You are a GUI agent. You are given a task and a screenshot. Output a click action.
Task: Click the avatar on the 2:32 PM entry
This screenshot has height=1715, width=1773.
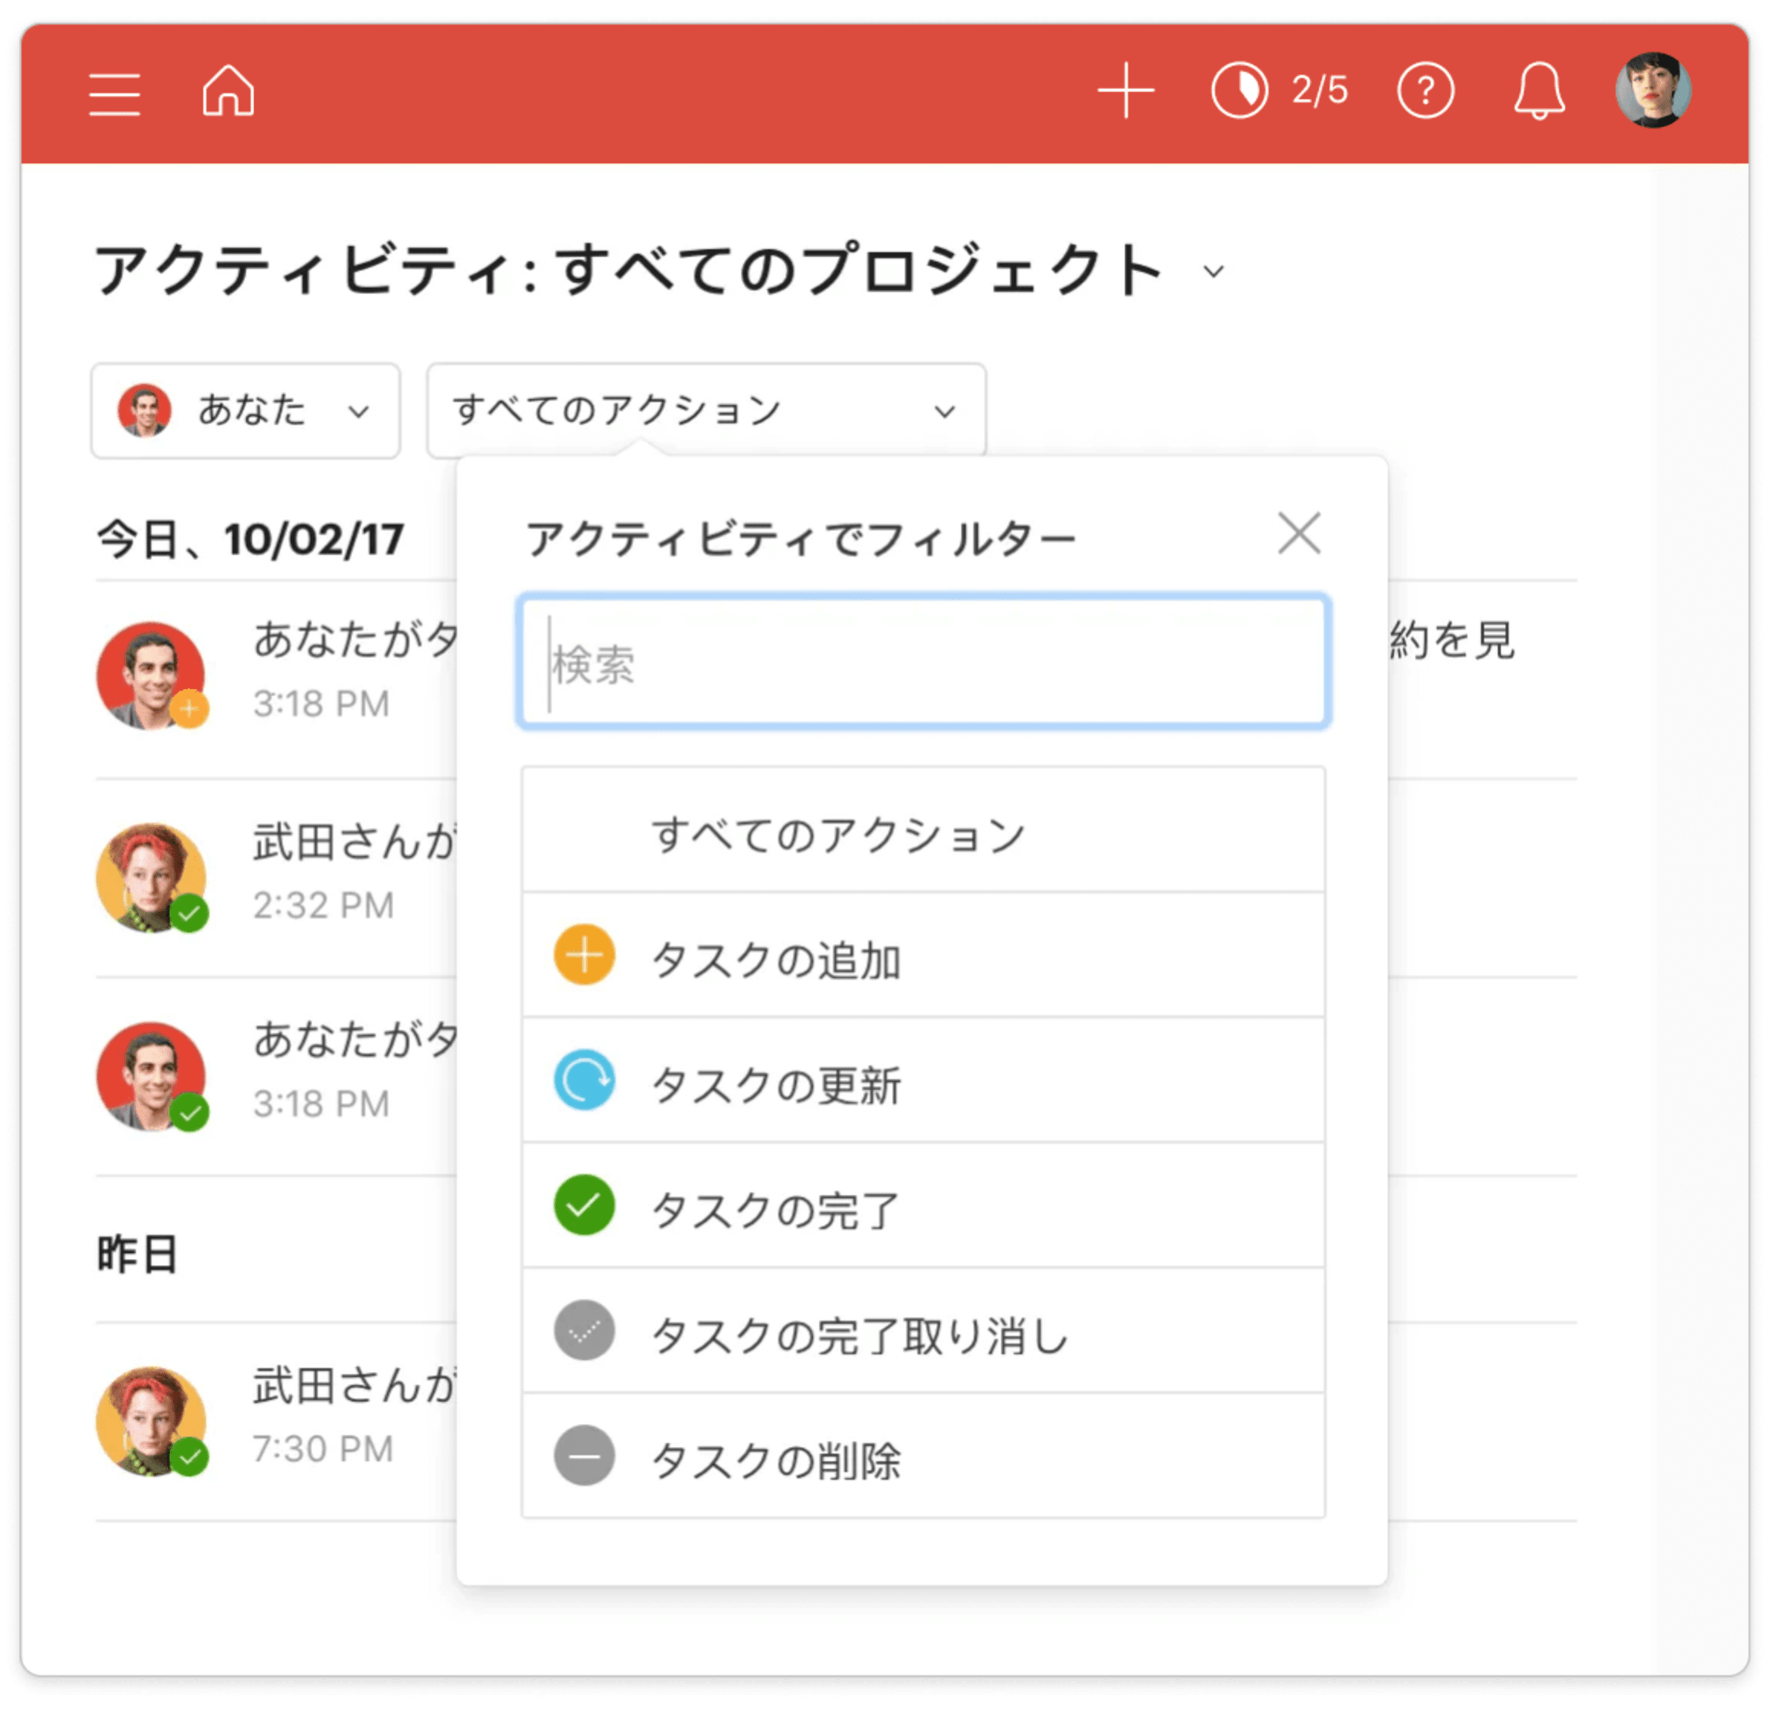(x=151, y=878)
